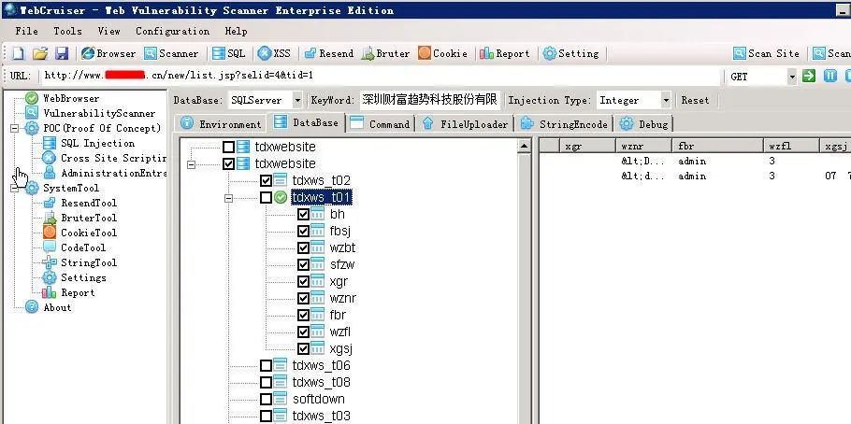Collapse the checked tdxwebsite database node
This screenshot has height=424, width=851.
point(191,163)
